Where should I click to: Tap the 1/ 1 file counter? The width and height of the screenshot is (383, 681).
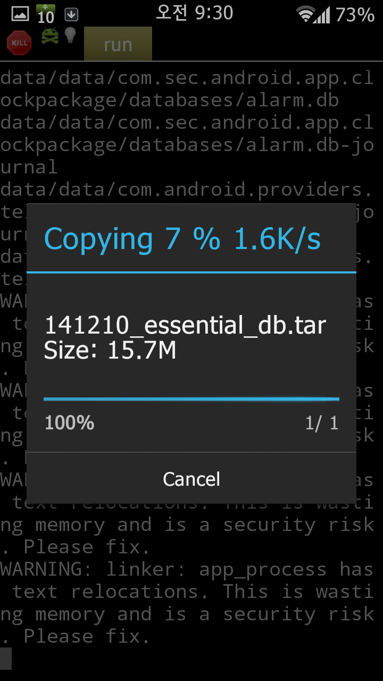(x=322, y=423)
